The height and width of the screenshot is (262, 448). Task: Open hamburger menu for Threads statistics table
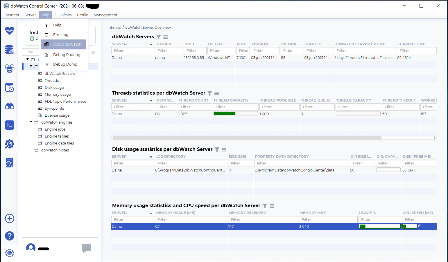point(217,93)
